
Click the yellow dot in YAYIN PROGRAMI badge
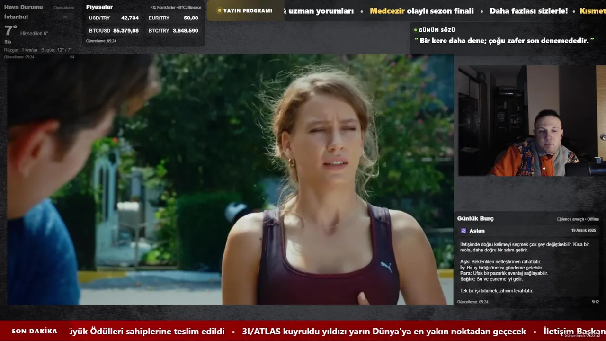[219, 11]
